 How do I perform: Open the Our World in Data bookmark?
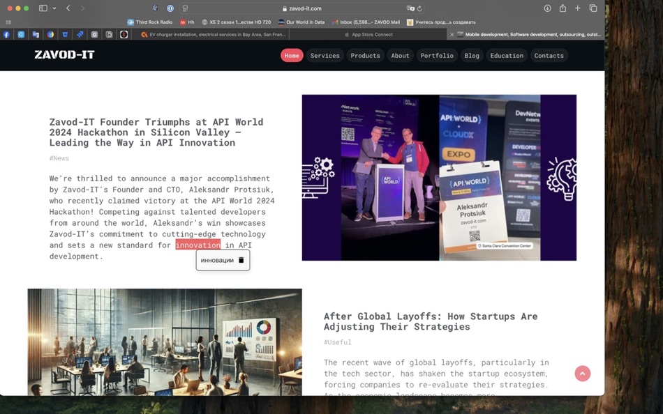(x=301, y=22)
